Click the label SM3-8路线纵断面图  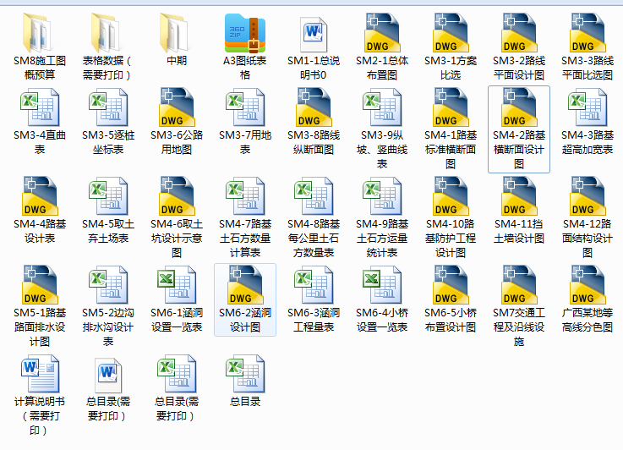(x=314, y=142)
